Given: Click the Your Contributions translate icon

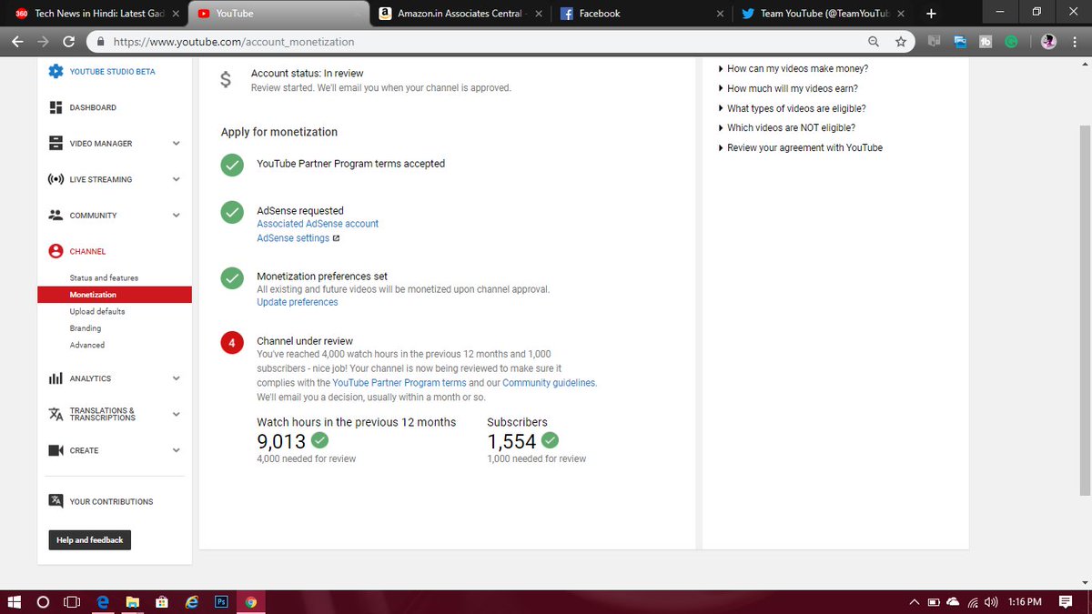Looking at the screenshot, I should click(56, 501).
